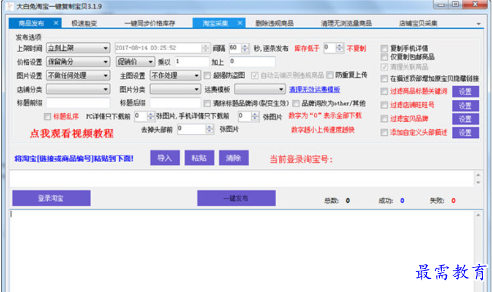Click 设置 next to 过滤宝贝品牌
Viewport: 492px width, 292px height.
466,119
